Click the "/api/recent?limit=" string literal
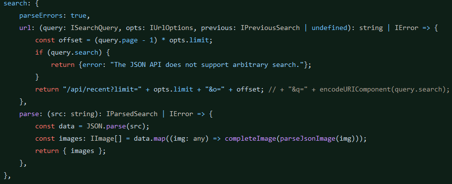 [102, 89]
